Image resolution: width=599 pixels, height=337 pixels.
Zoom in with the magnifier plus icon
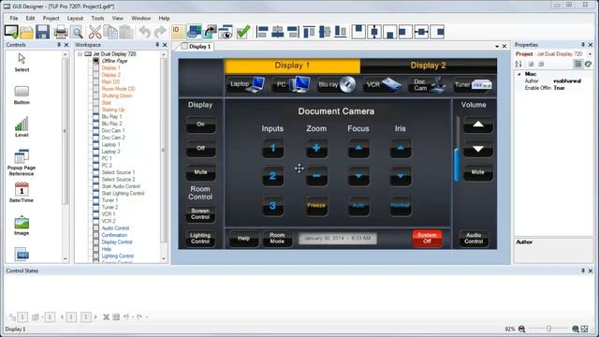(576, 329)
